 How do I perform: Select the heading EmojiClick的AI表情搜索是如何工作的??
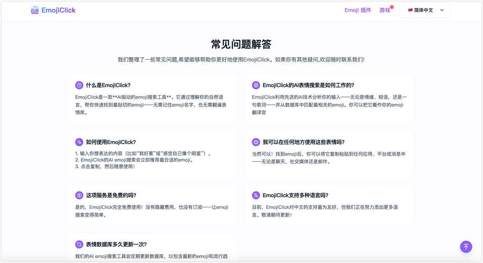pos(308,85)
